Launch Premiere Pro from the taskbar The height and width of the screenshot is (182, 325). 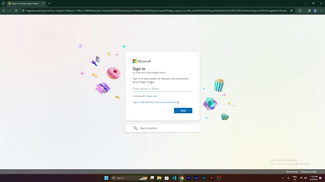(x=189, y=178)
